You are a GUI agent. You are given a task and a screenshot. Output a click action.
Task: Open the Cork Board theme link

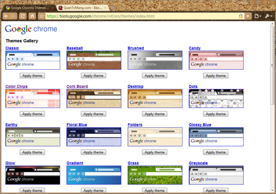tap(77, 87)
